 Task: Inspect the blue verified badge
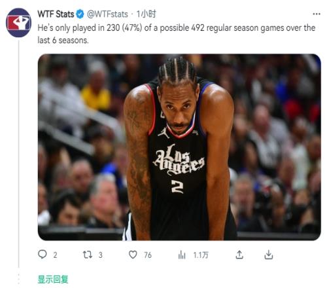[80, 14]
